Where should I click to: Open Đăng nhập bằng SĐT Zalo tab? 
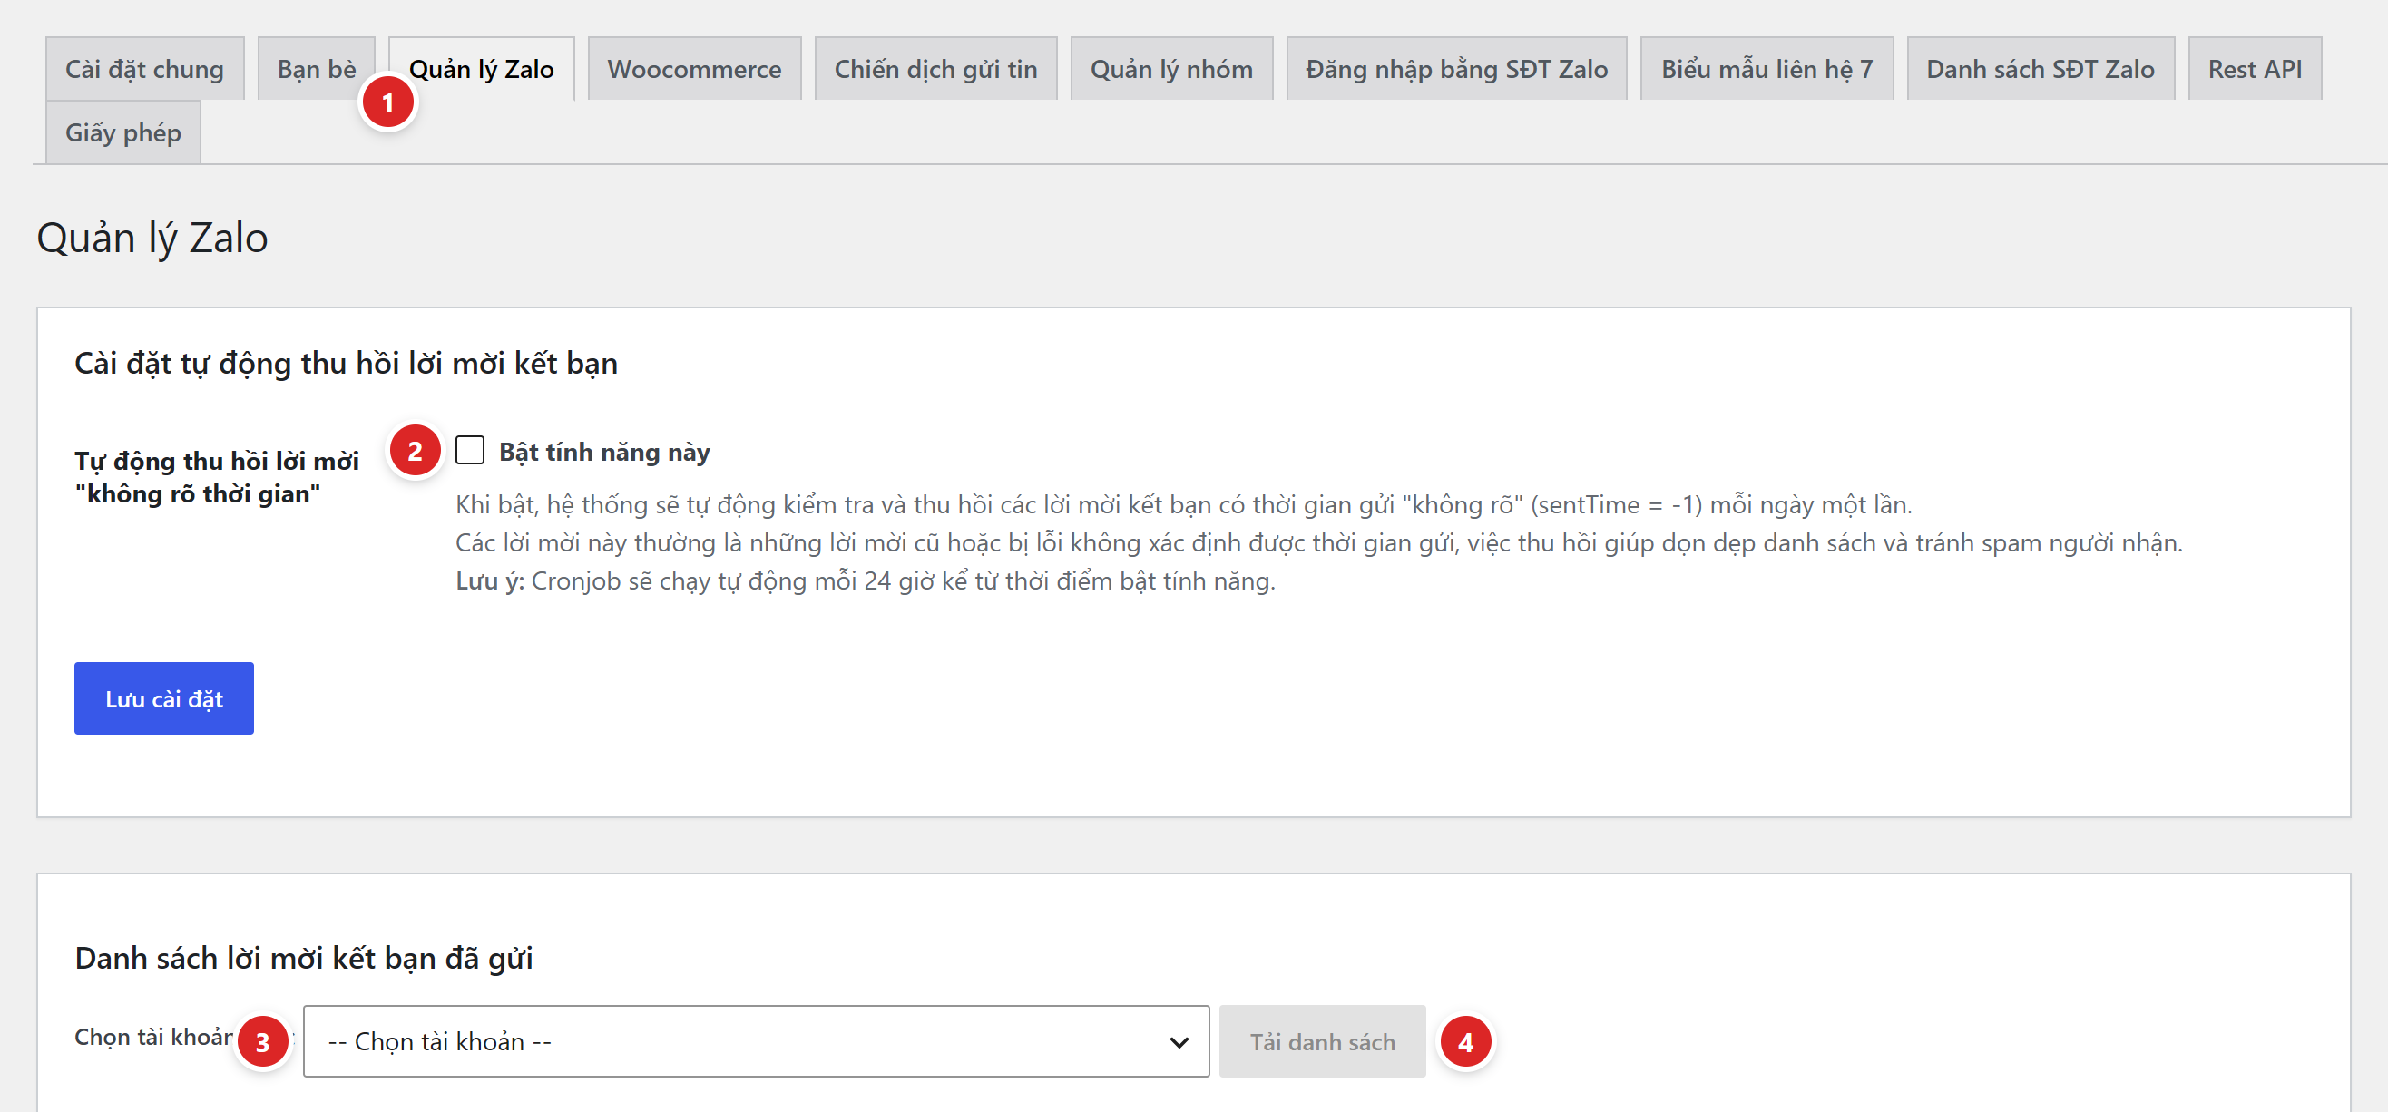1456,69
